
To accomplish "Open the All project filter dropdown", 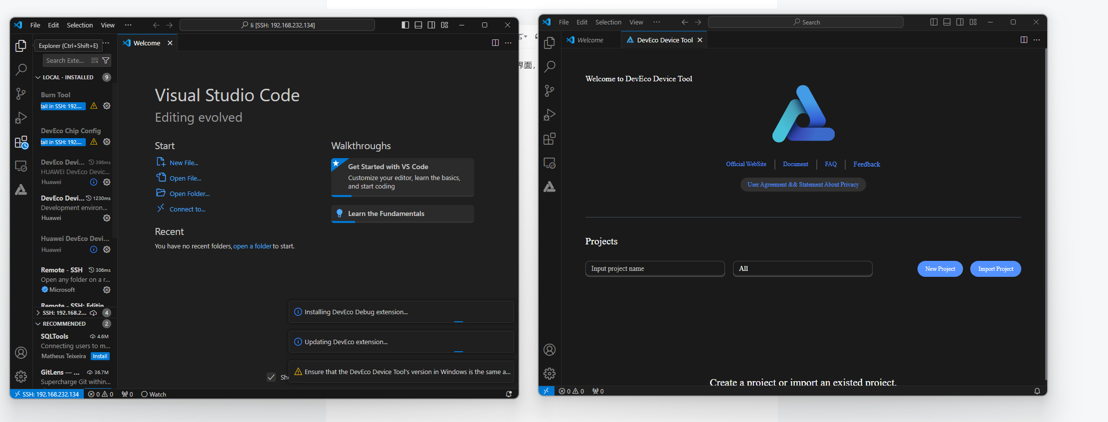I will pyautogui.click(x=802, y=268).
